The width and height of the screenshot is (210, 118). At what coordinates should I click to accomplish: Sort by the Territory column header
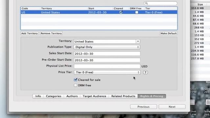coord(64,9)
